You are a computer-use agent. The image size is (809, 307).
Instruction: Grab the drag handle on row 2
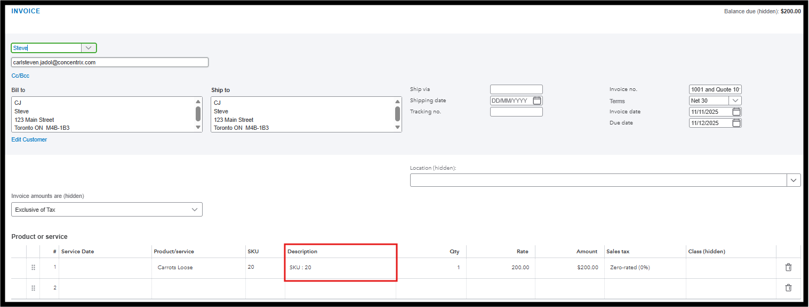click(33, 288)
